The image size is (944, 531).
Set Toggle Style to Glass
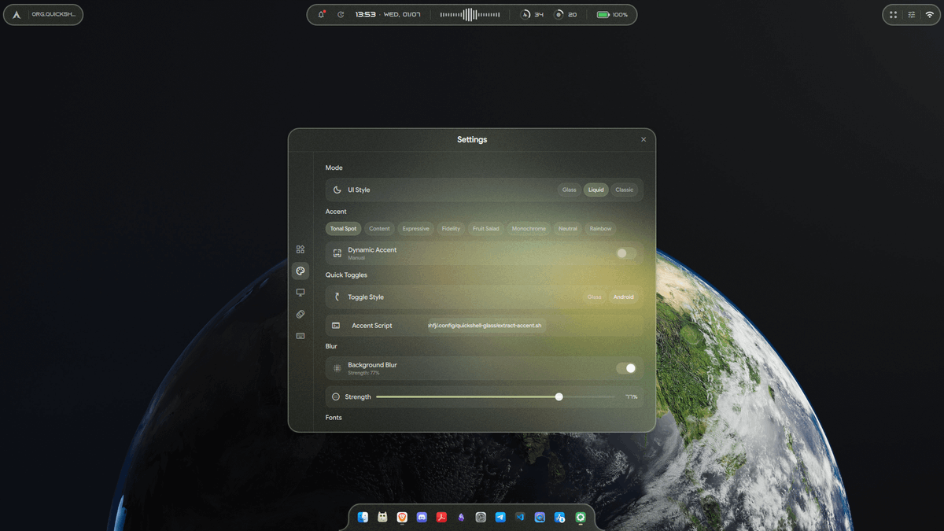(595, 297)
